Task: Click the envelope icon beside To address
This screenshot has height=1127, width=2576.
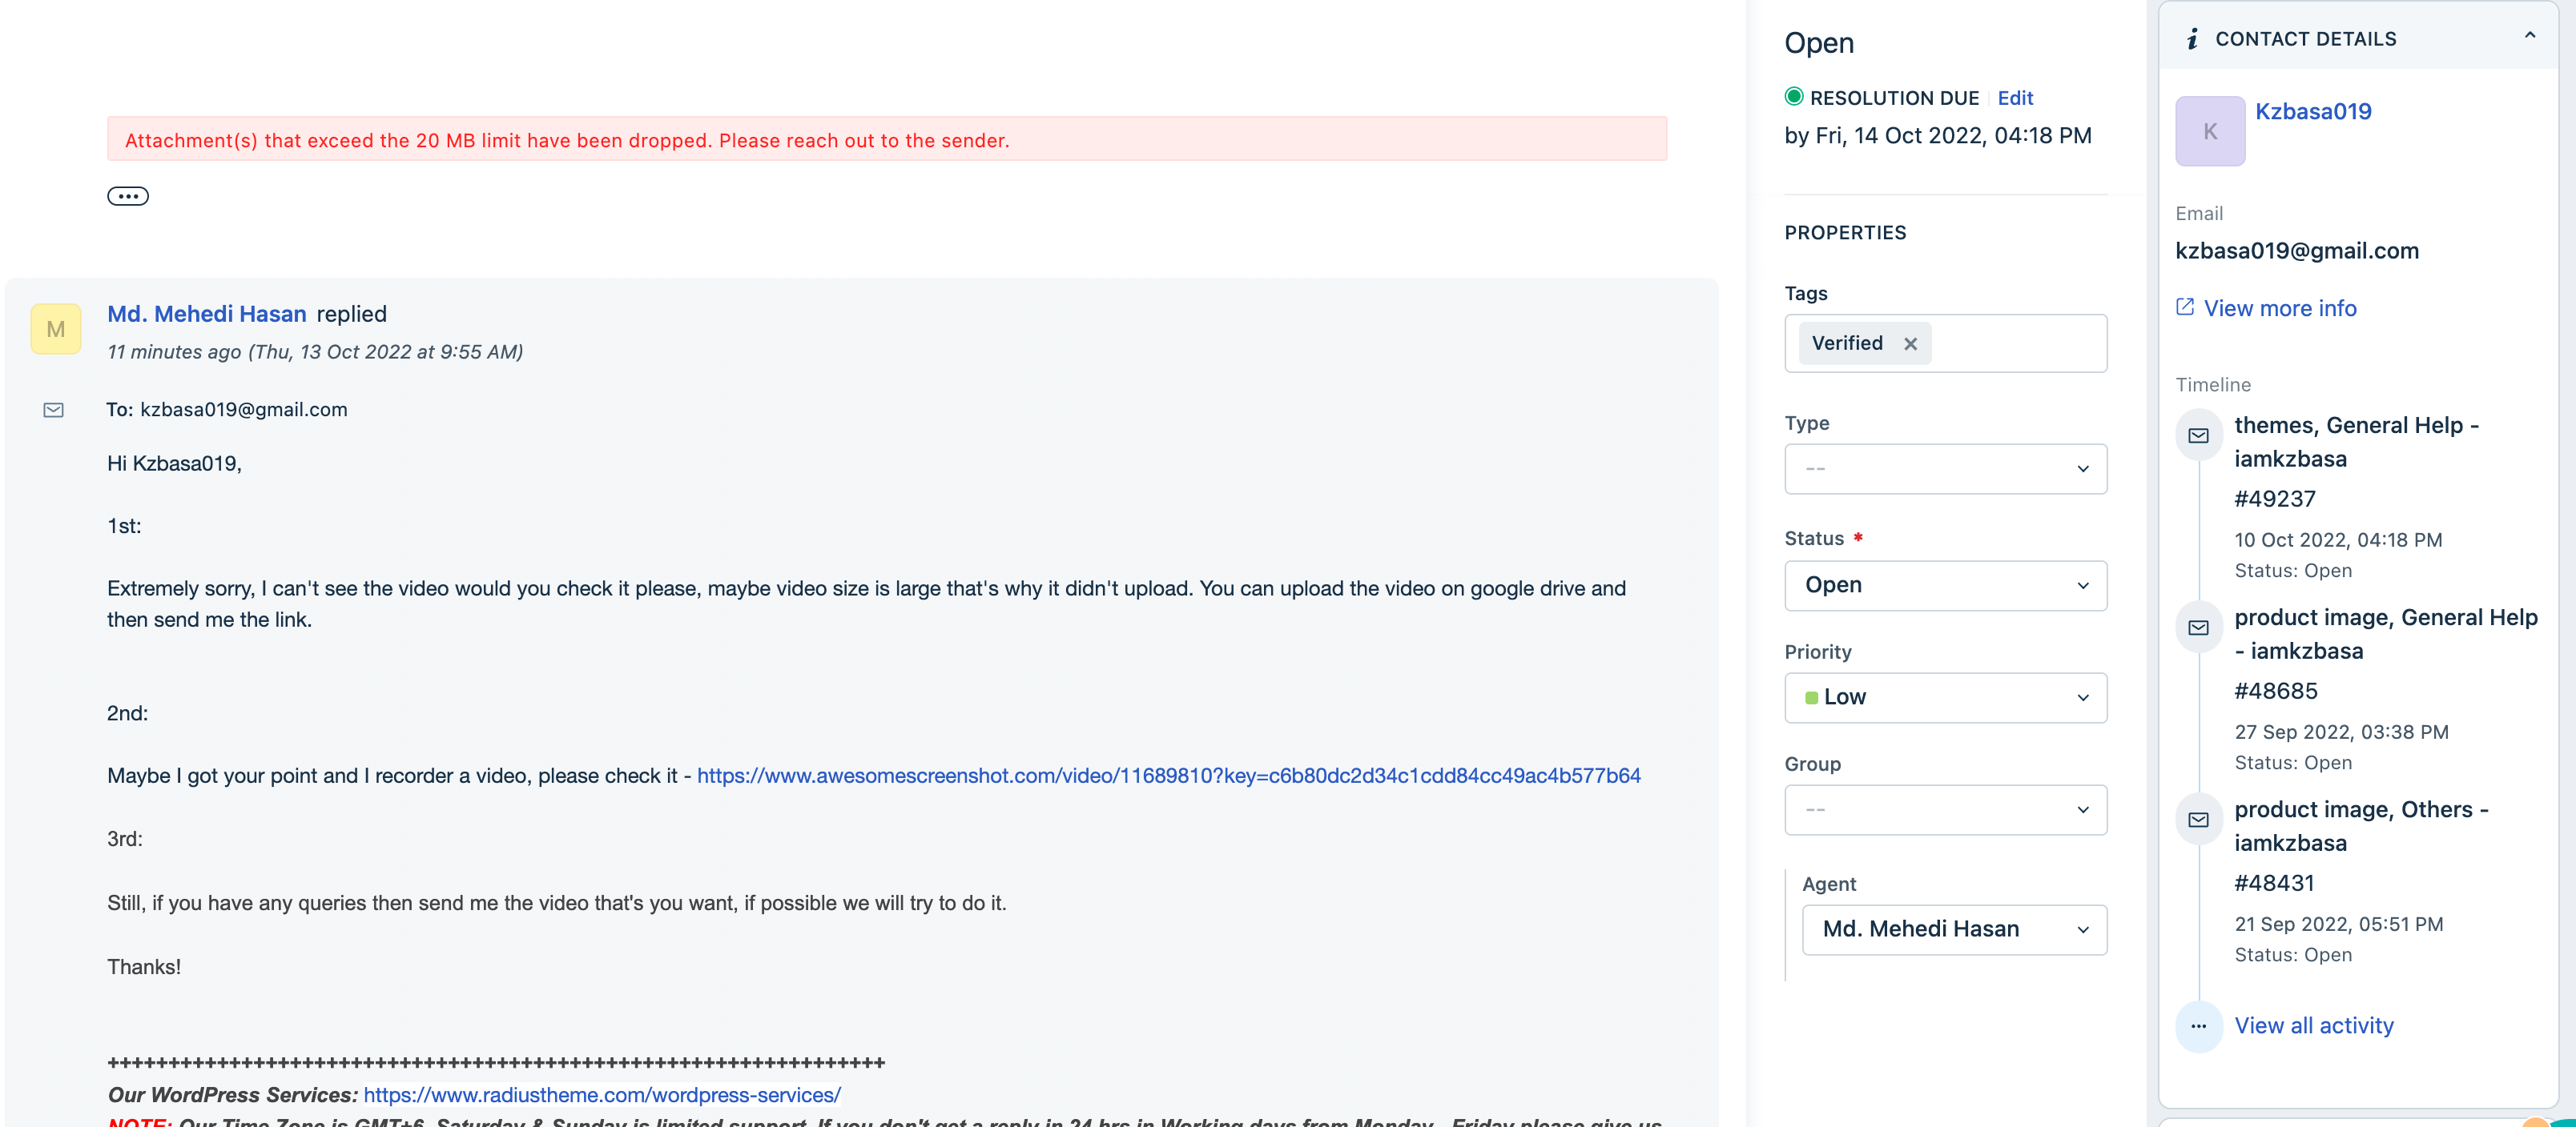Action: tap(54, 410)
